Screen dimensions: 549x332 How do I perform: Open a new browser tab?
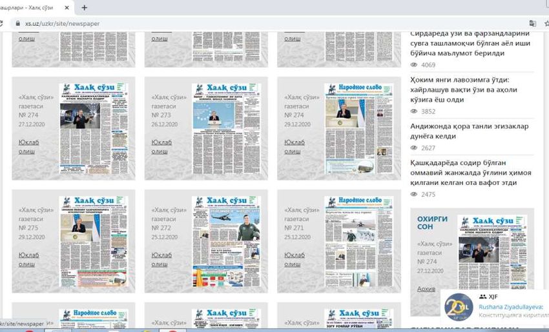[x=84, y=7]
